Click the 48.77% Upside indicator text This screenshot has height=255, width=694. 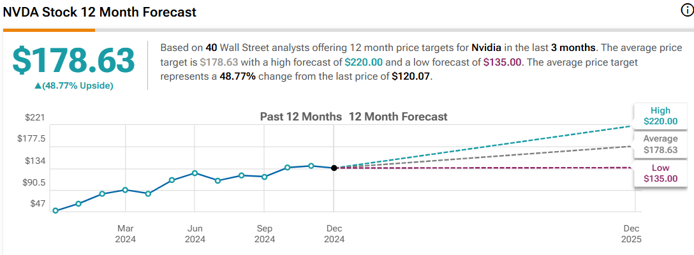pos(77,85)
